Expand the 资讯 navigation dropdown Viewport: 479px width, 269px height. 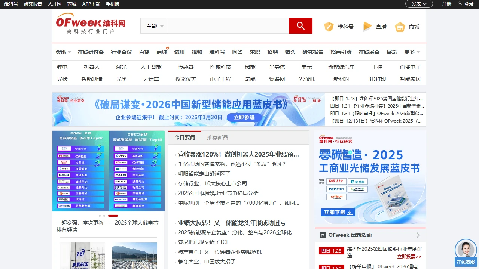point(63,52)
